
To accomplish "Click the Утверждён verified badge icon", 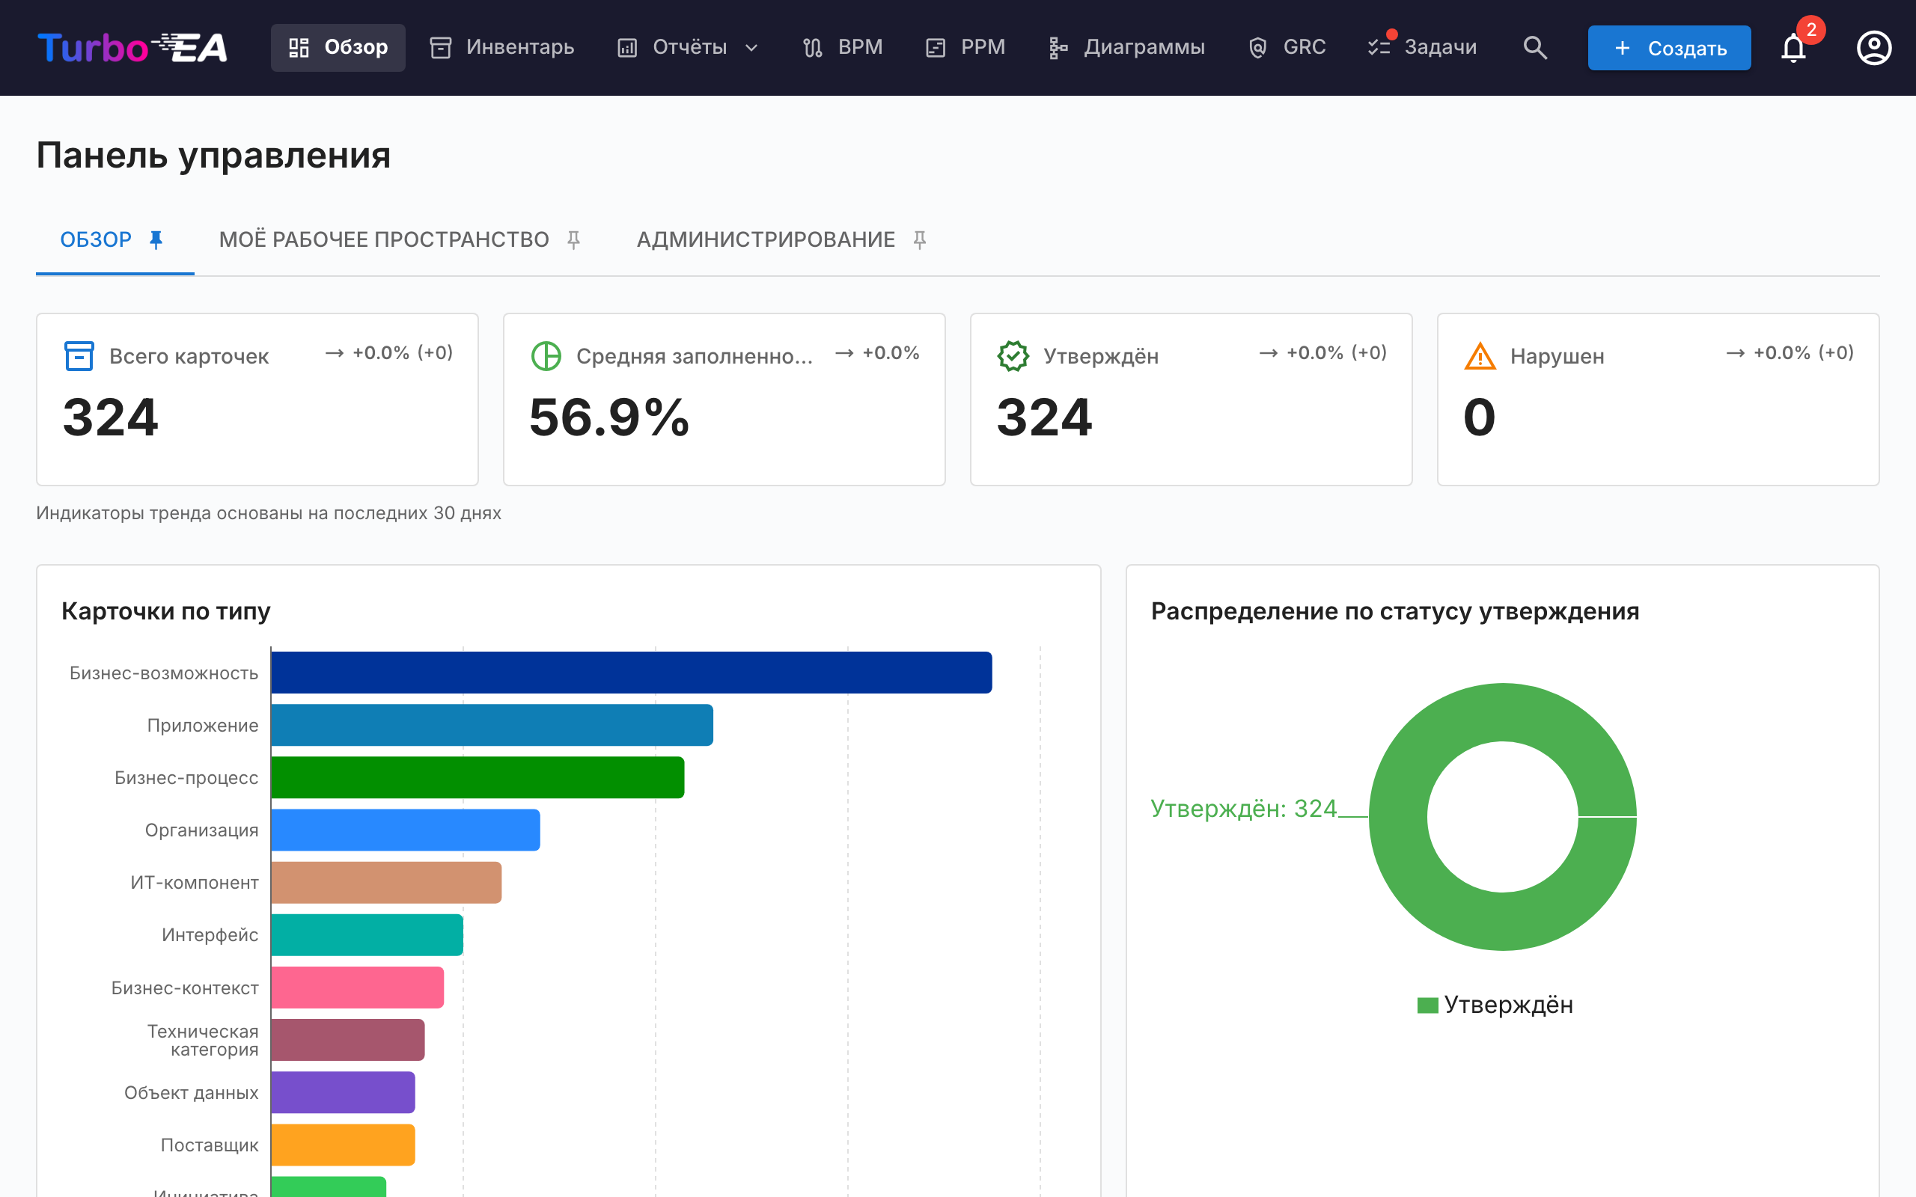I will click(1013, 356).
